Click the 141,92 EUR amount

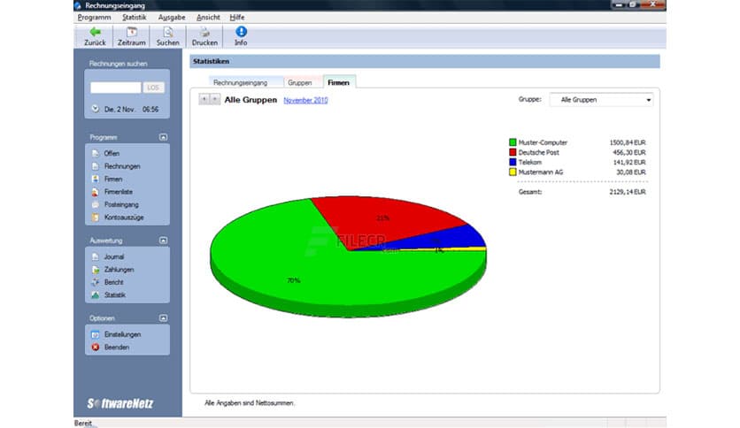[629, 162]
